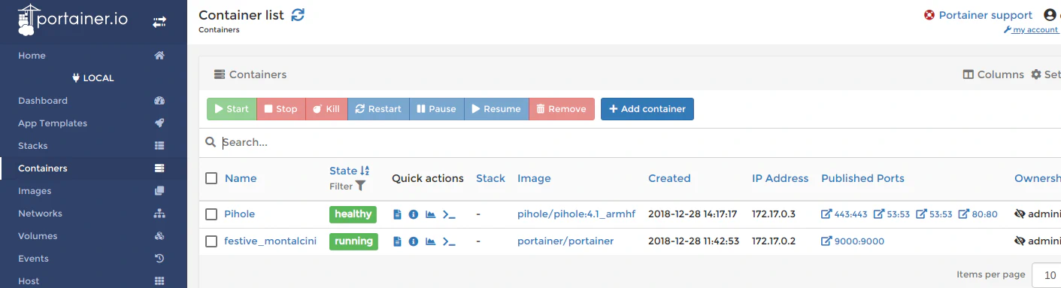This screenshot has width=1061, height=288.
Task: Sort by the Name column header
Action: click(241, 178)
